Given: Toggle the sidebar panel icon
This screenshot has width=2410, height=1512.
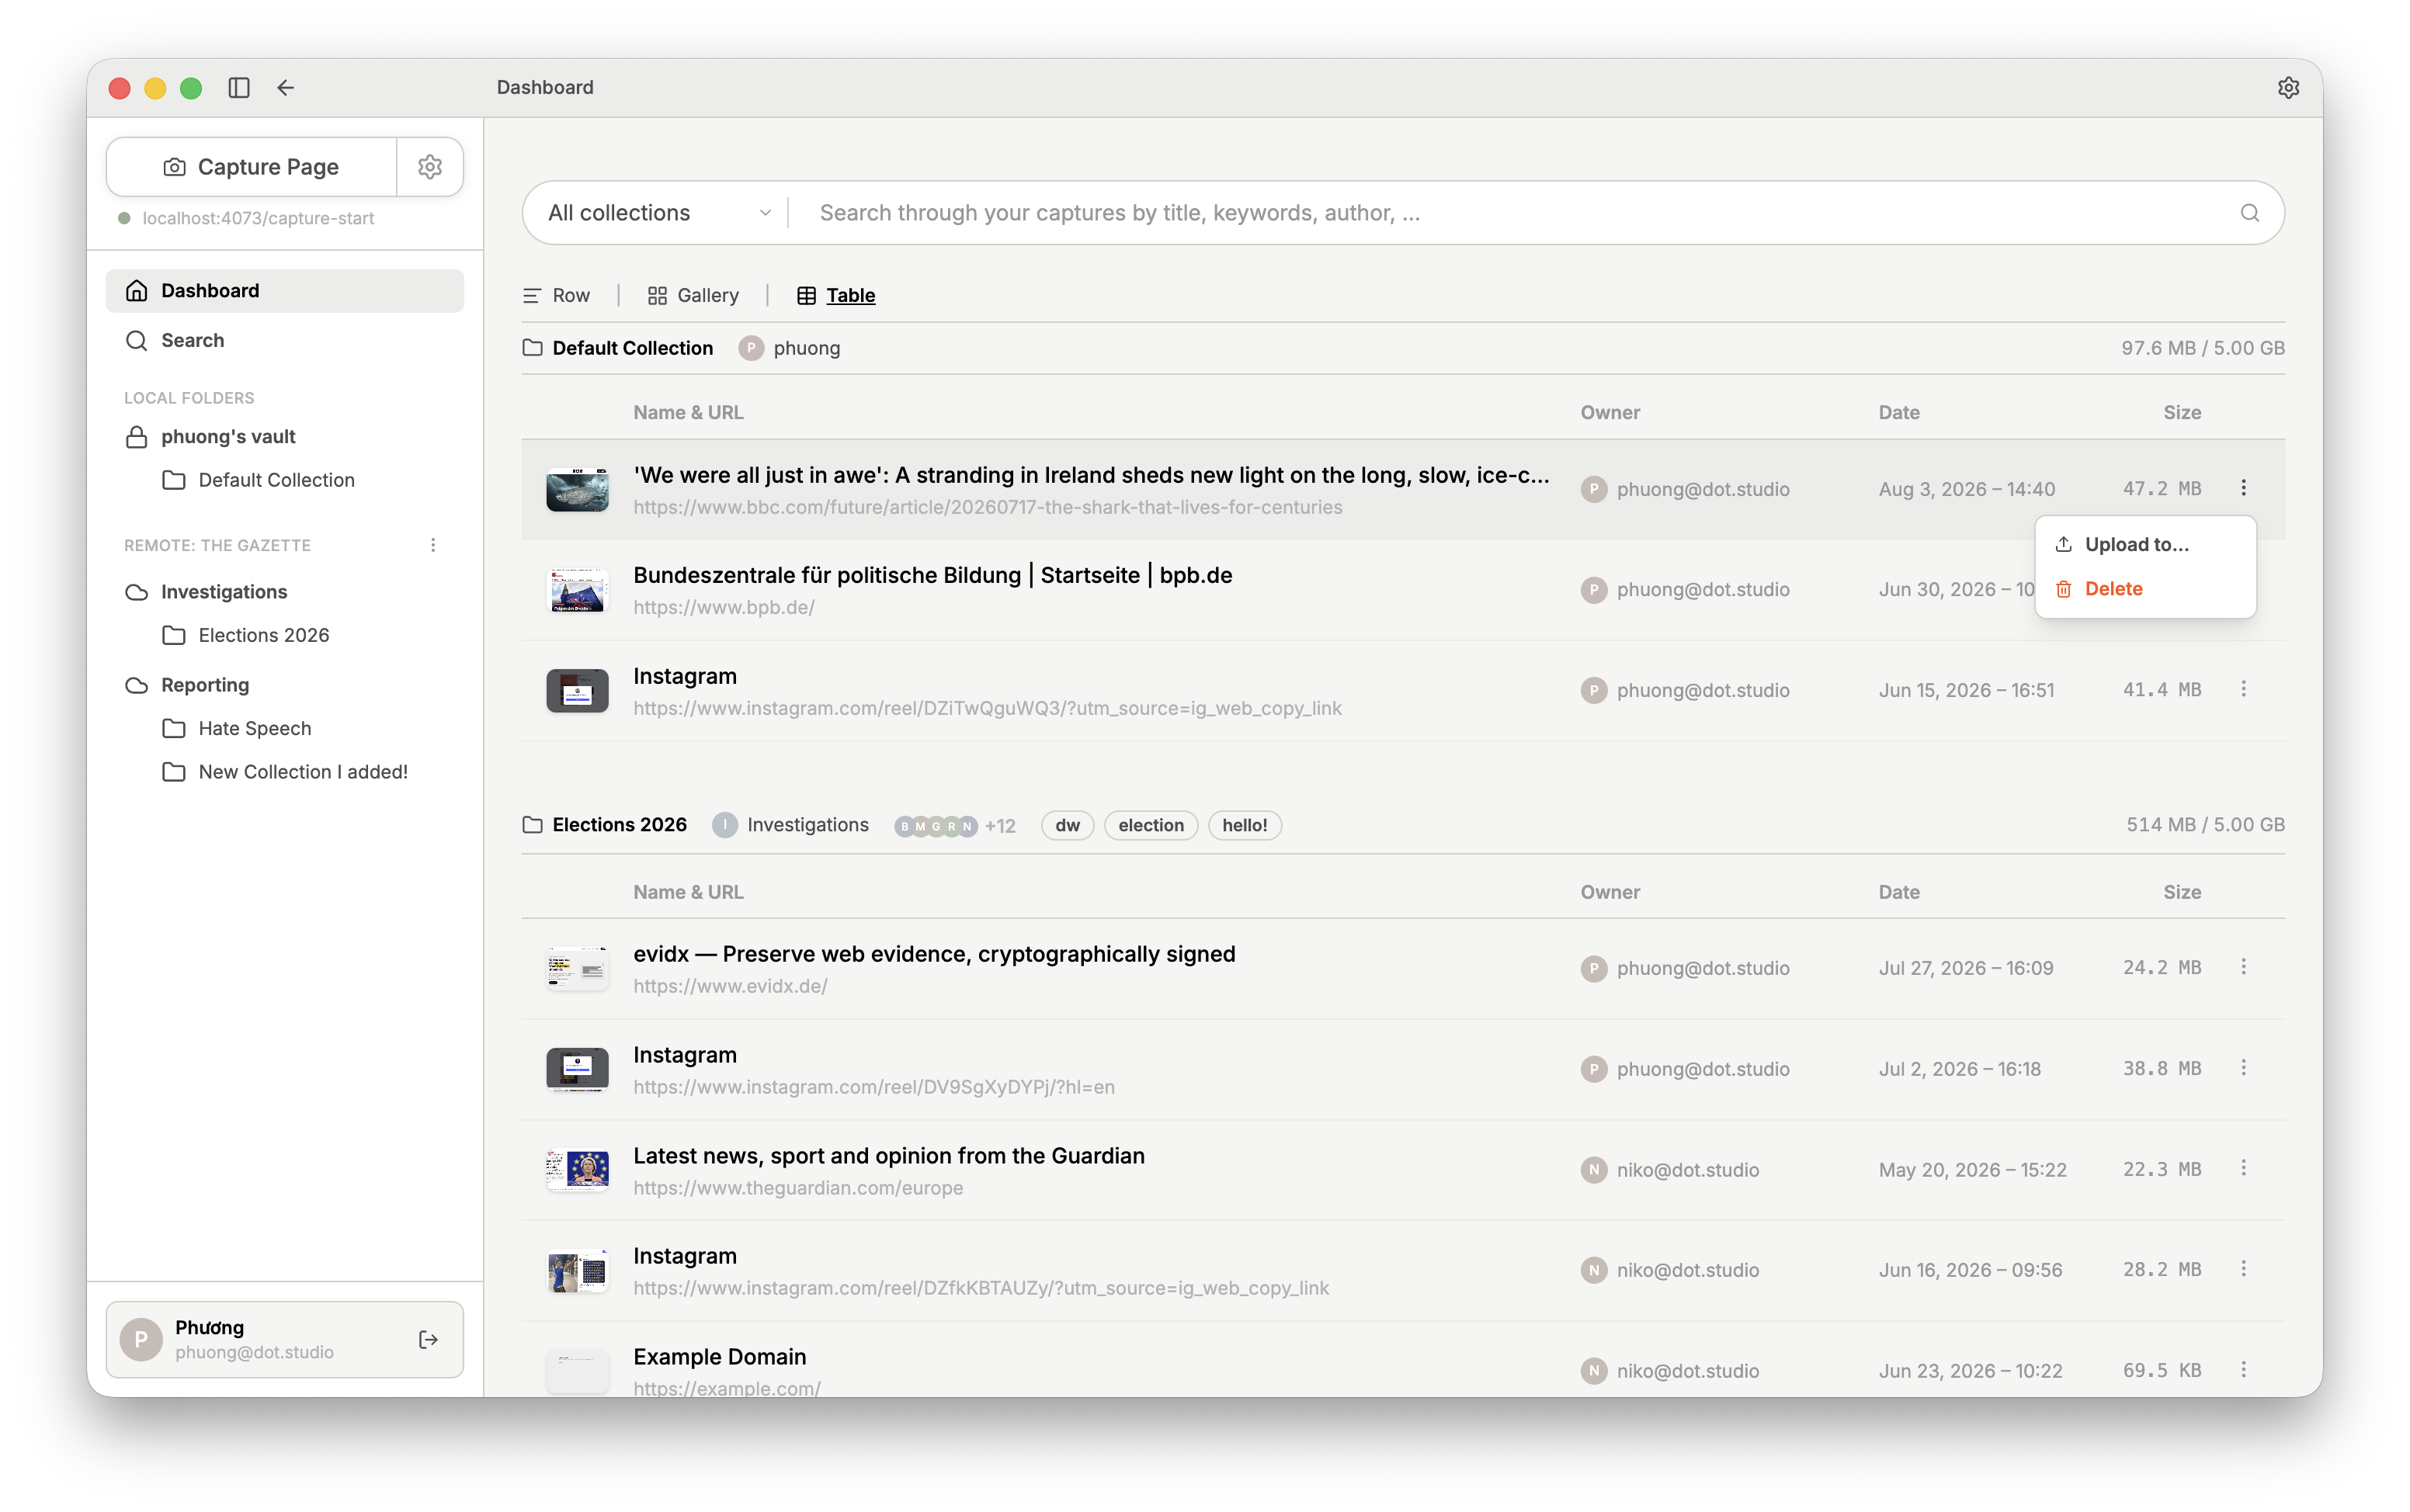Looking at the screenshot, I should click(239, 88).
